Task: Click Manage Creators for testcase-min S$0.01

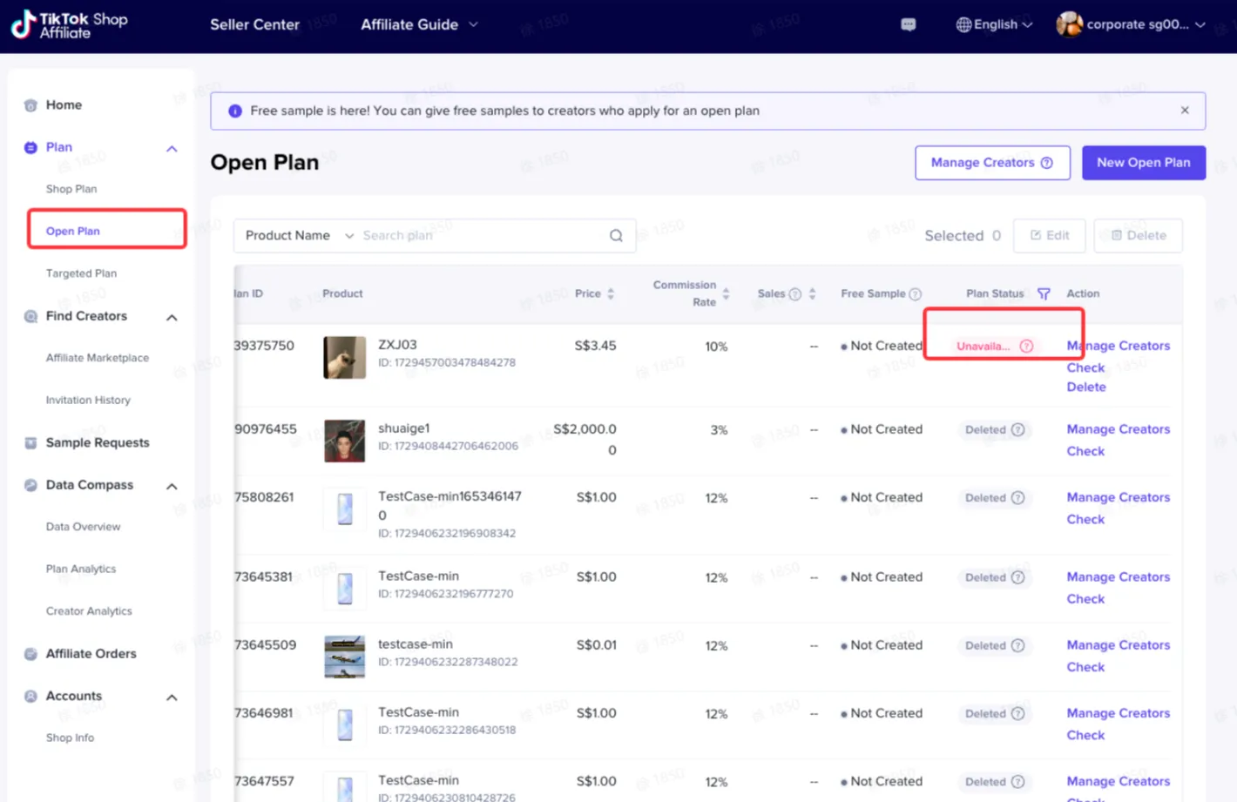Action: pos(1119,645)
